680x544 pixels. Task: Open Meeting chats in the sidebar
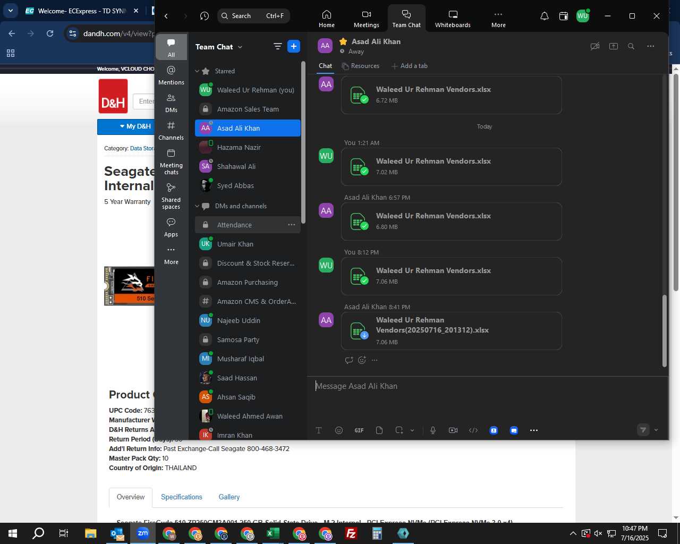(171, 162)
